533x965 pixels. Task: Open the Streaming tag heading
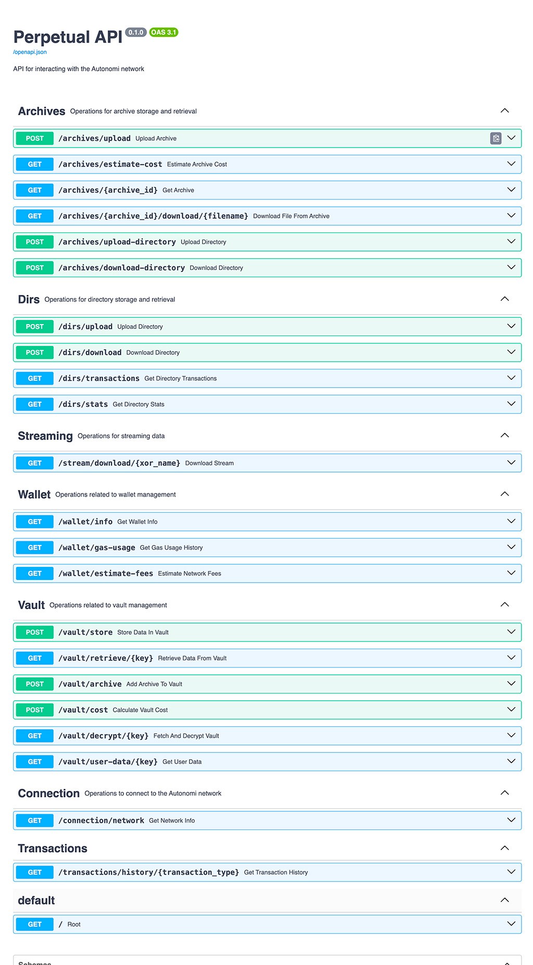click(x=45, y=436)
